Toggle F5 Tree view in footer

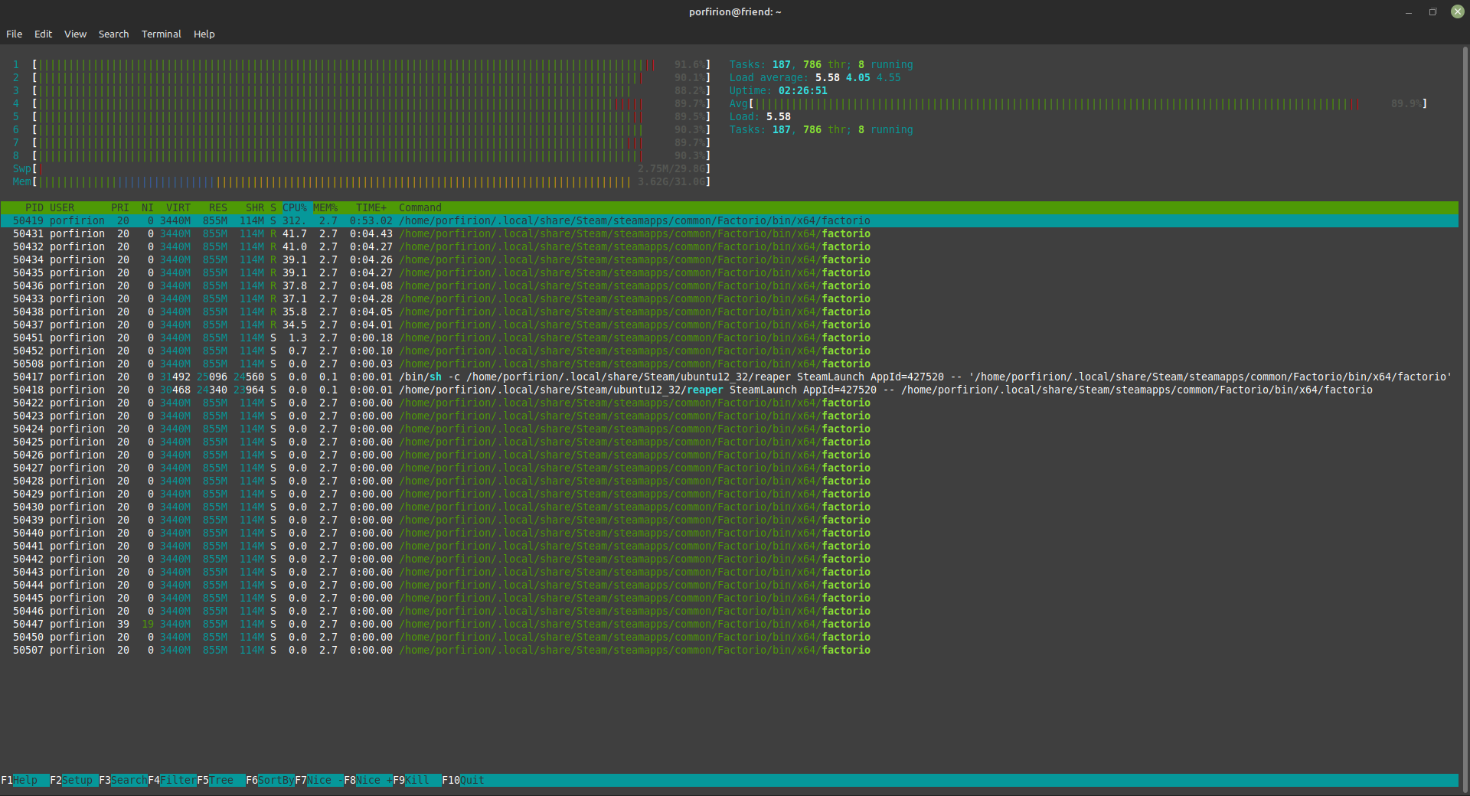[220, 780]
